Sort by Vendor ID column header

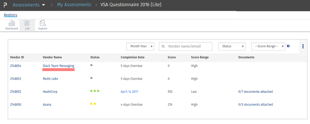click(17, 57)
